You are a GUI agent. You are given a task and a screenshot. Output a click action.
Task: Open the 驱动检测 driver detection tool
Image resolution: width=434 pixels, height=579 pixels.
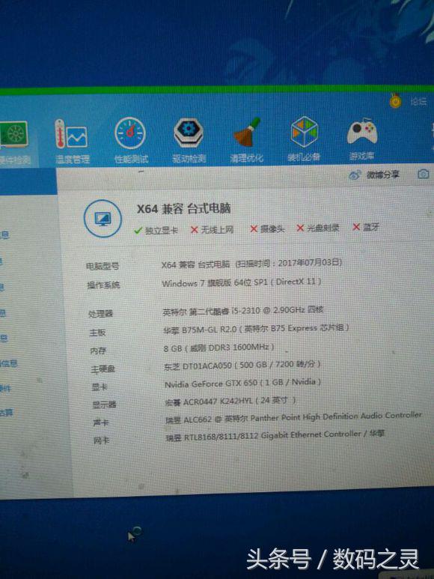point(189,140)
